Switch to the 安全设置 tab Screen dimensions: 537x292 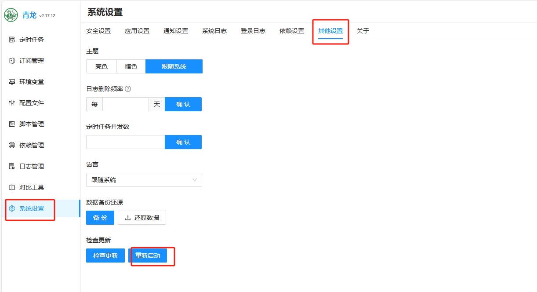click(x=98, y=31)
